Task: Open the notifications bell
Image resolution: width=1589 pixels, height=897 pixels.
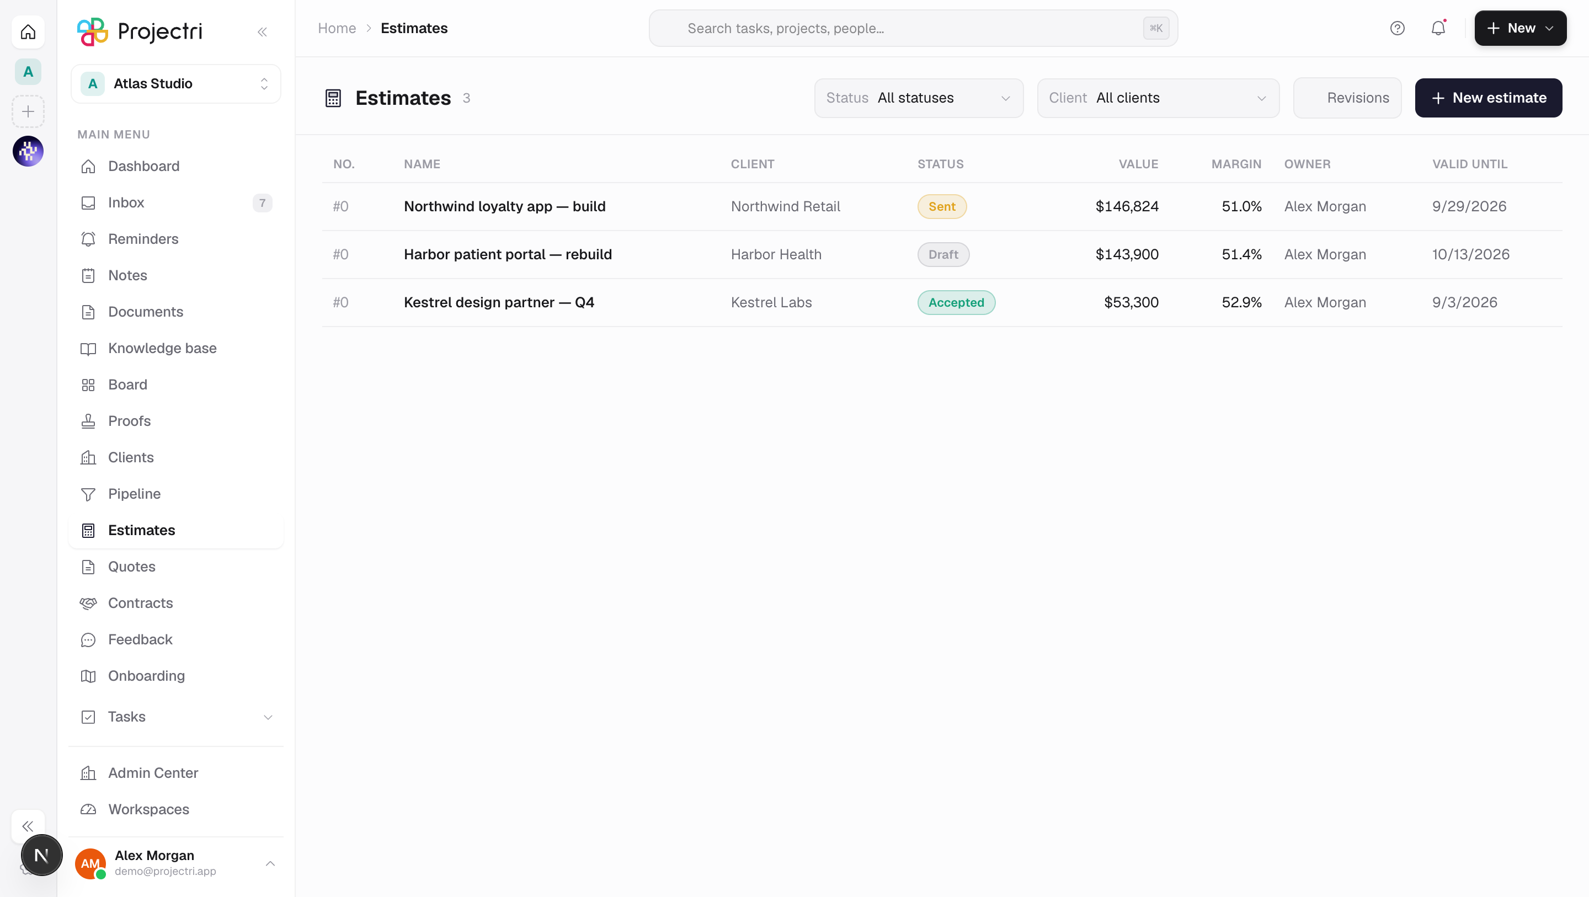Action: coord(1438,28)
